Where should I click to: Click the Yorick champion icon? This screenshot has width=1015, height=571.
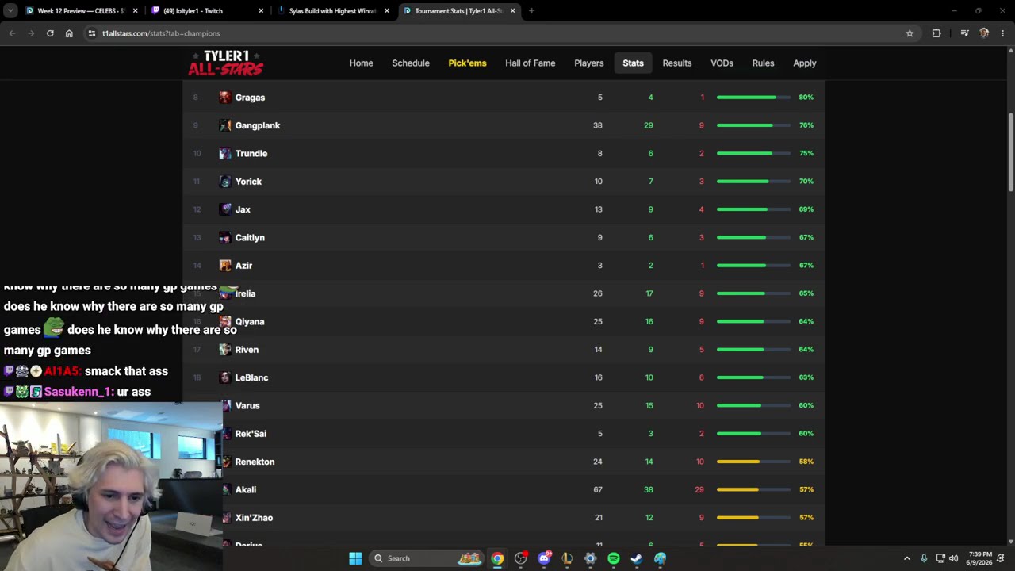[x=225, y=182]
